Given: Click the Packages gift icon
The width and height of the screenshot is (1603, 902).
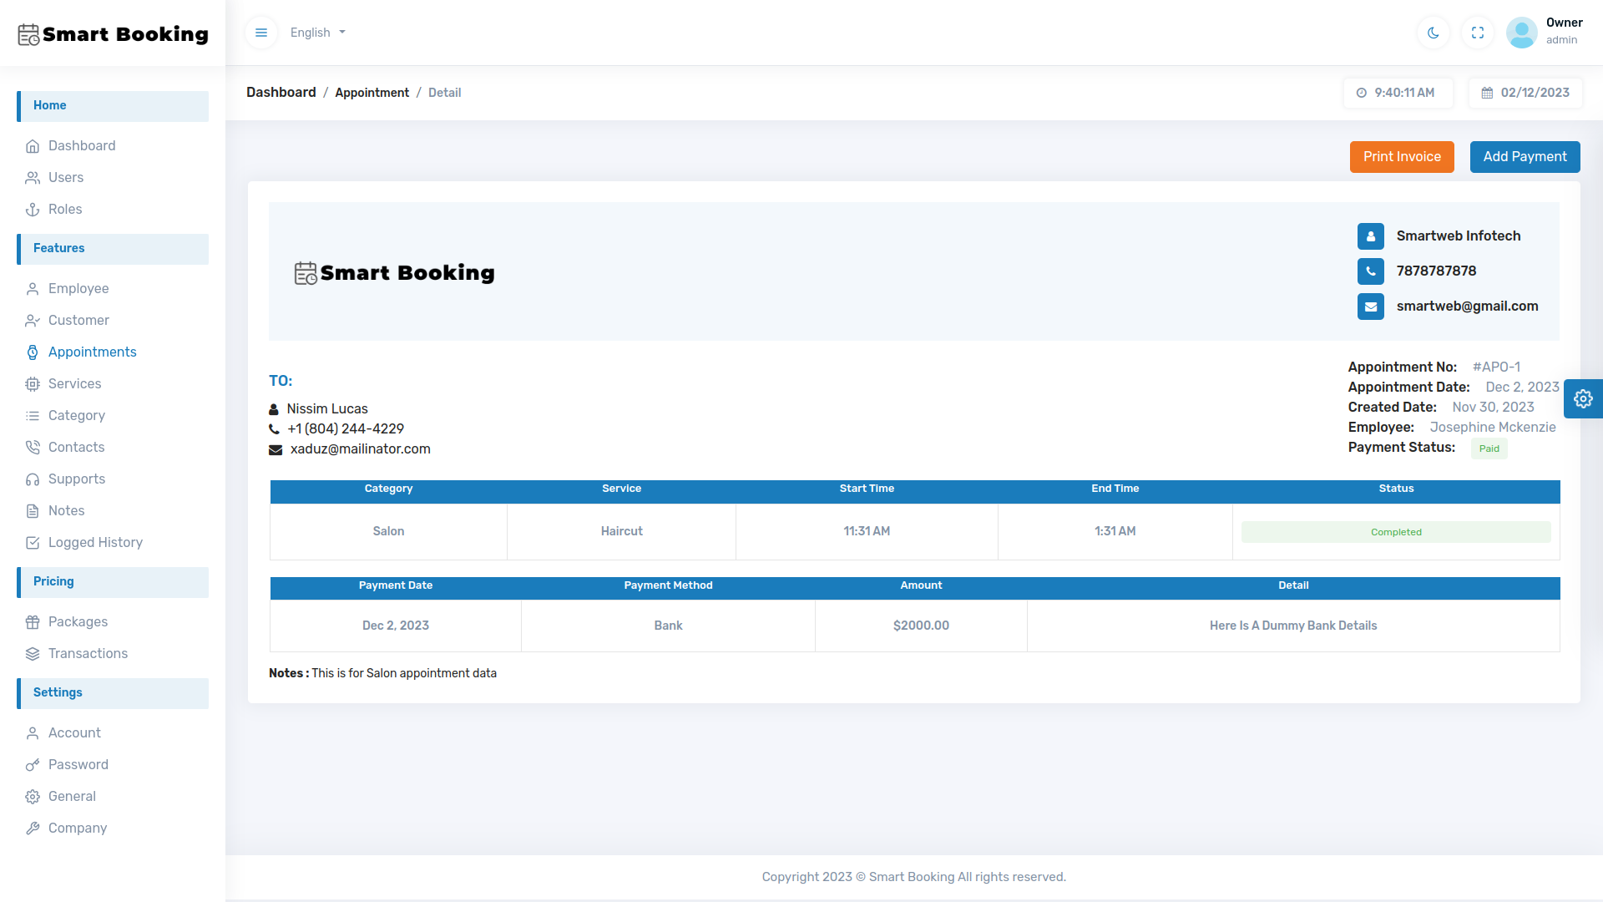Looking at the screenshot, I should tap(33, 622).
